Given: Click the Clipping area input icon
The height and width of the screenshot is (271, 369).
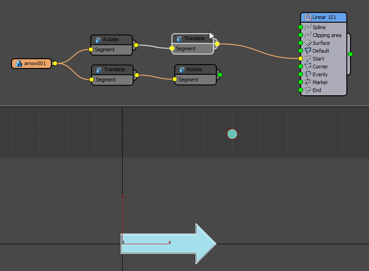Looking at the screenshot, I should (308, 35).
